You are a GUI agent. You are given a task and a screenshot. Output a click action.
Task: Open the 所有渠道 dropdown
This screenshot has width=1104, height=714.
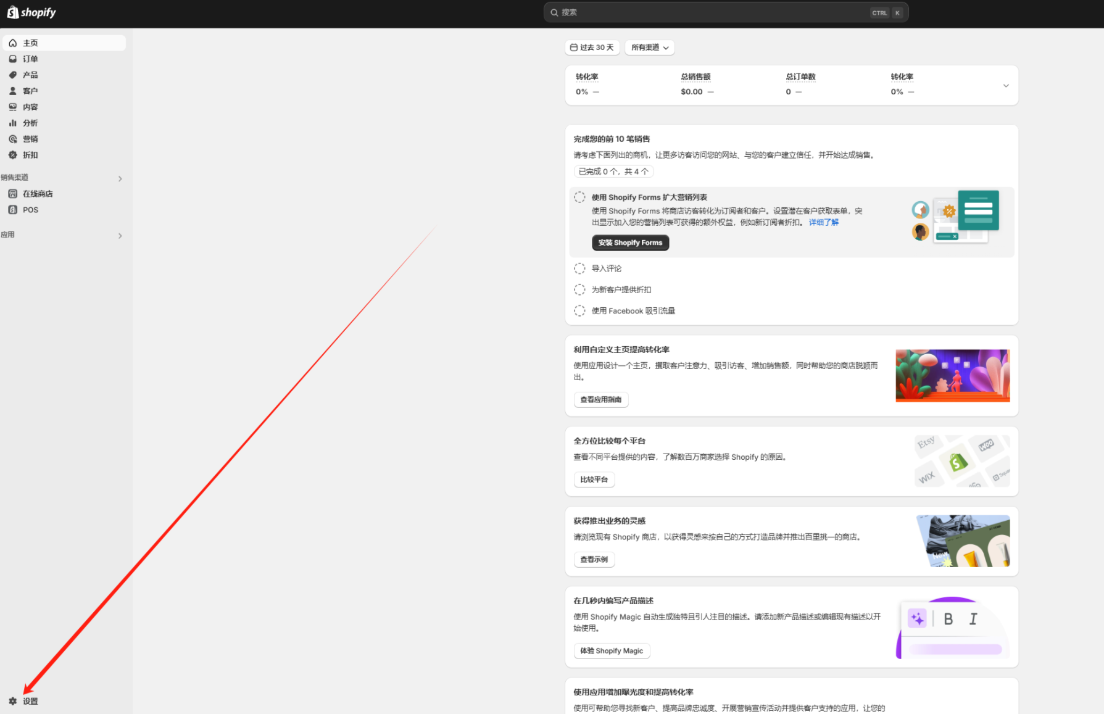click(x=649, y=48)
